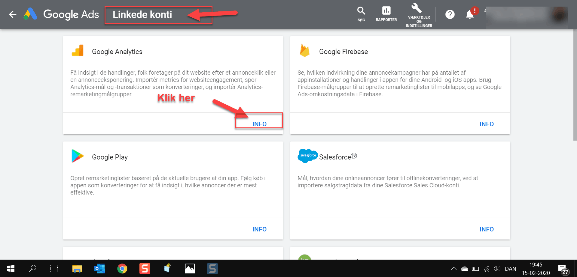Screen dimensions: 577x277
Task: Open the Google Ads logo home
Action: [61, 14]
